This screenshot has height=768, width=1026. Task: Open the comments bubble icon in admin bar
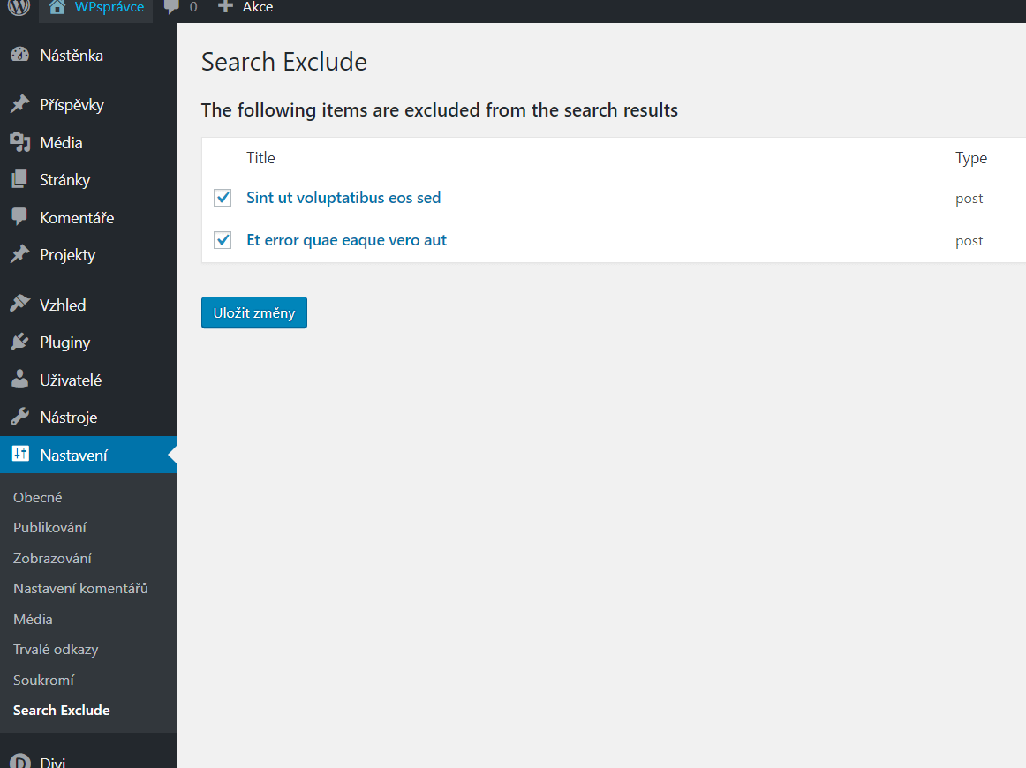tap(171, 6)
